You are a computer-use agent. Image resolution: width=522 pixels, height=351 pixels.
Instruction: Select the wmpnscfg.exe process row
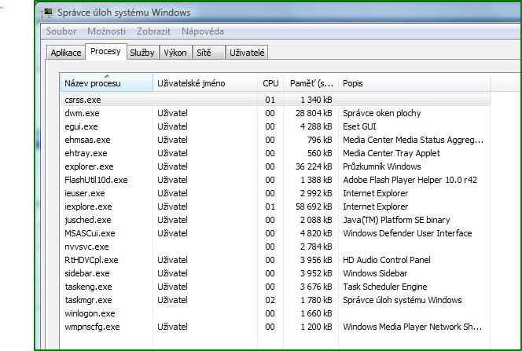click(92, 327)
